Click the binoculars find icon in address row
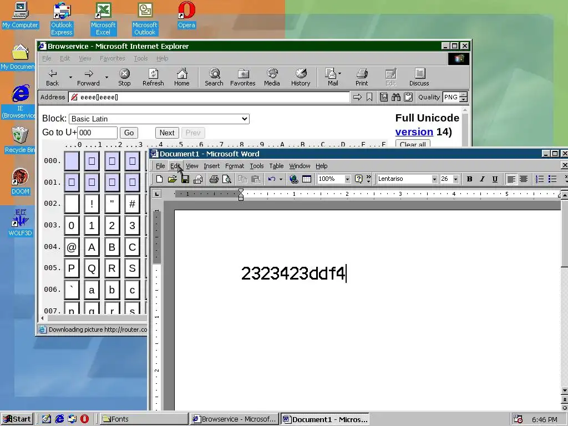This screenshot has width=568, height=426. point(396,97)
